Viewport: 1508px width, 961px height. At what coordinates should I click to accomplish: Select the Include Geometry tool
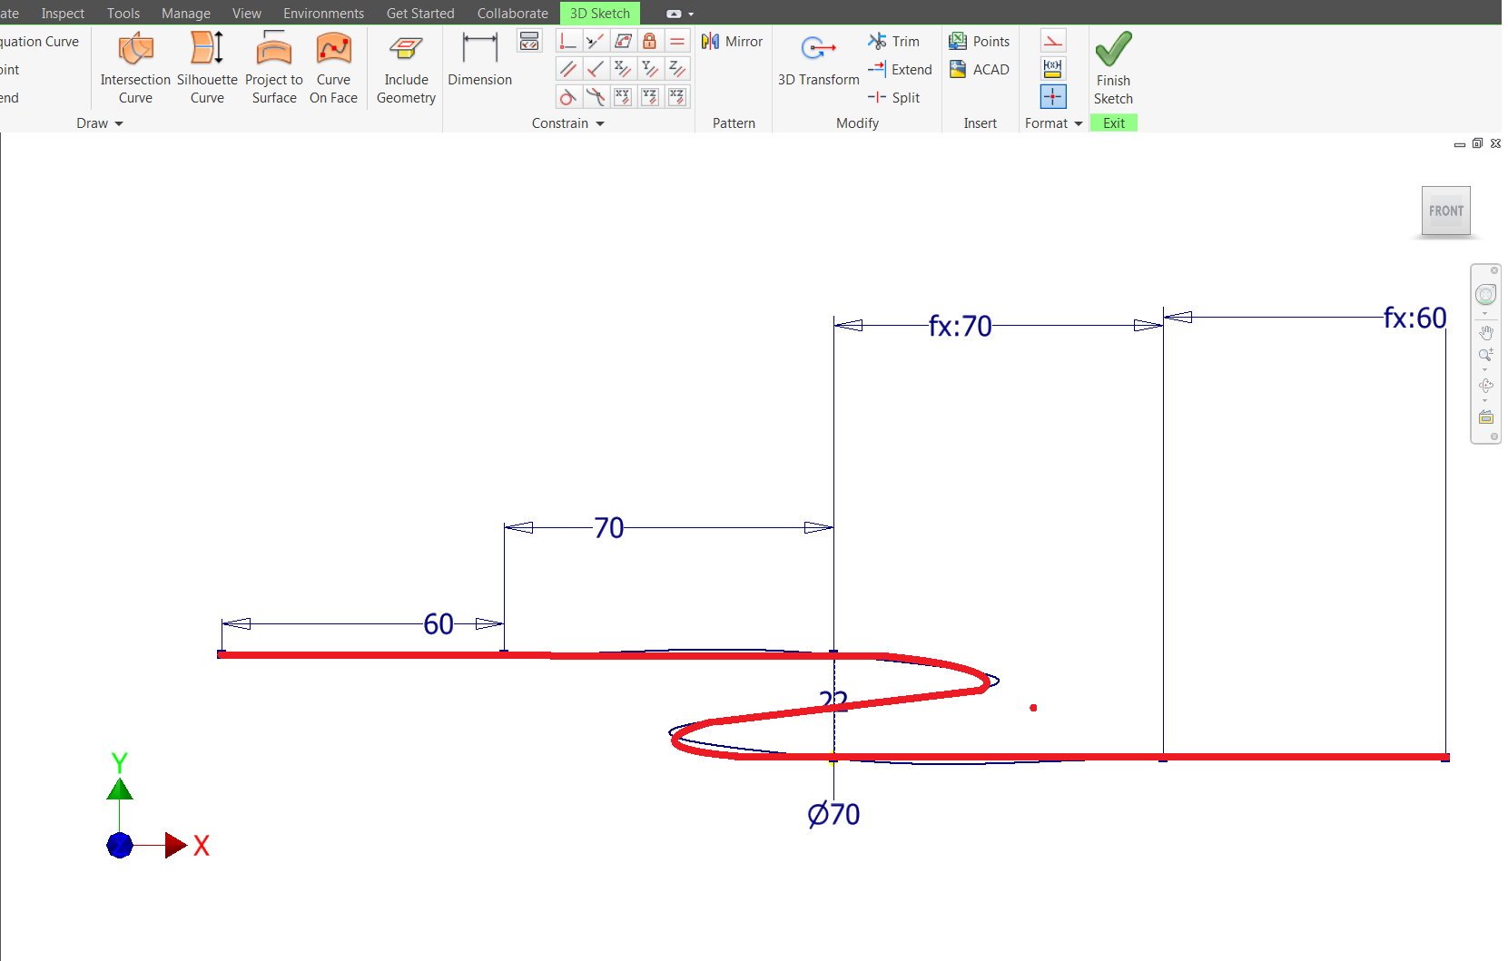(x=405, y=66)
